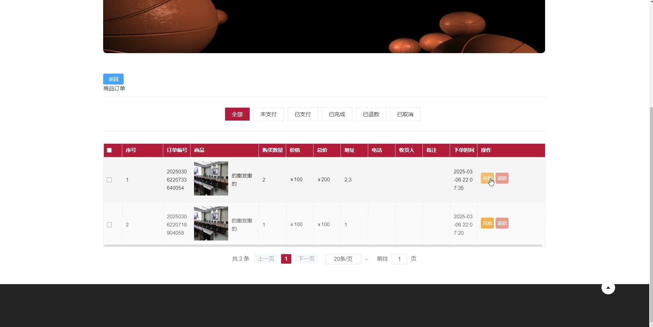This screenshot has width=653, height=327.
Task: Click order time 2025-03-06 22:07:20
Action: 463,225
